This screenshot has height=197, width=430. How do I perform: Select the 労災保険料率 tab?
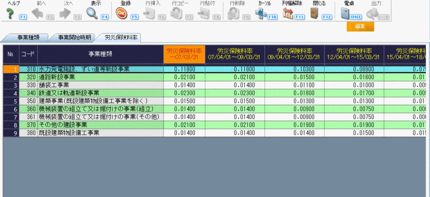[120, 38]
